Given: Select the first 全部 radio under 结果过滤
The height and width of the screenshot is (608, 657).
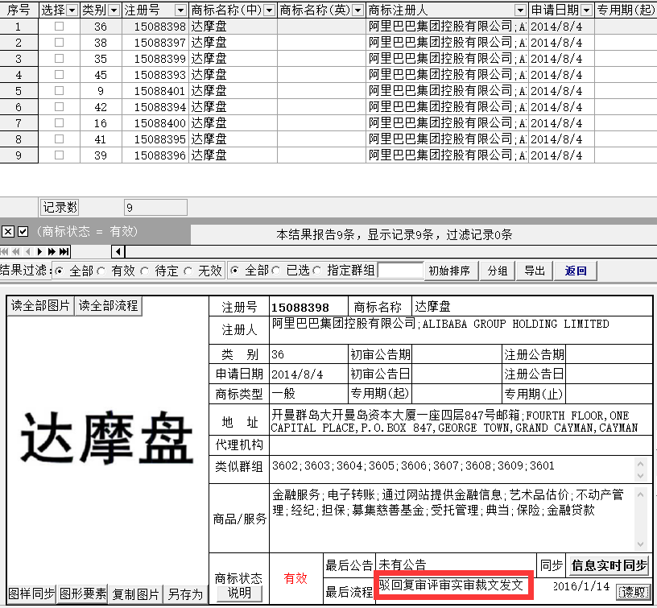Looking at the screenshot, I should tap(59, 271).
